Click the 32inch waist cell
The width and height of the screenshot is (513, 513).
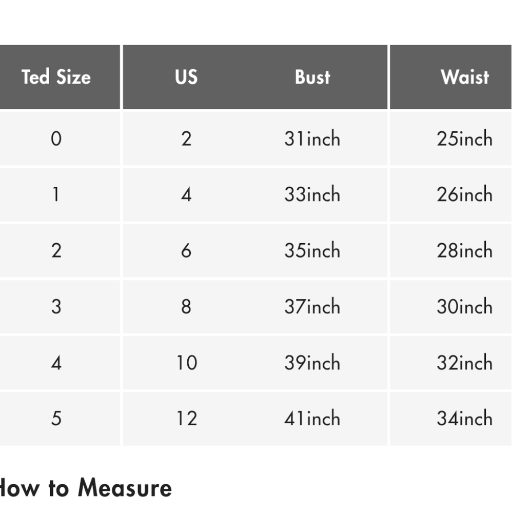[465, 363]
